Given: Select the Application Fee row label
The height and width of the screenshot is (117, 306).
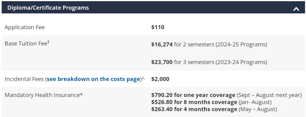Looking at the screenshot, I should (25, 27).
